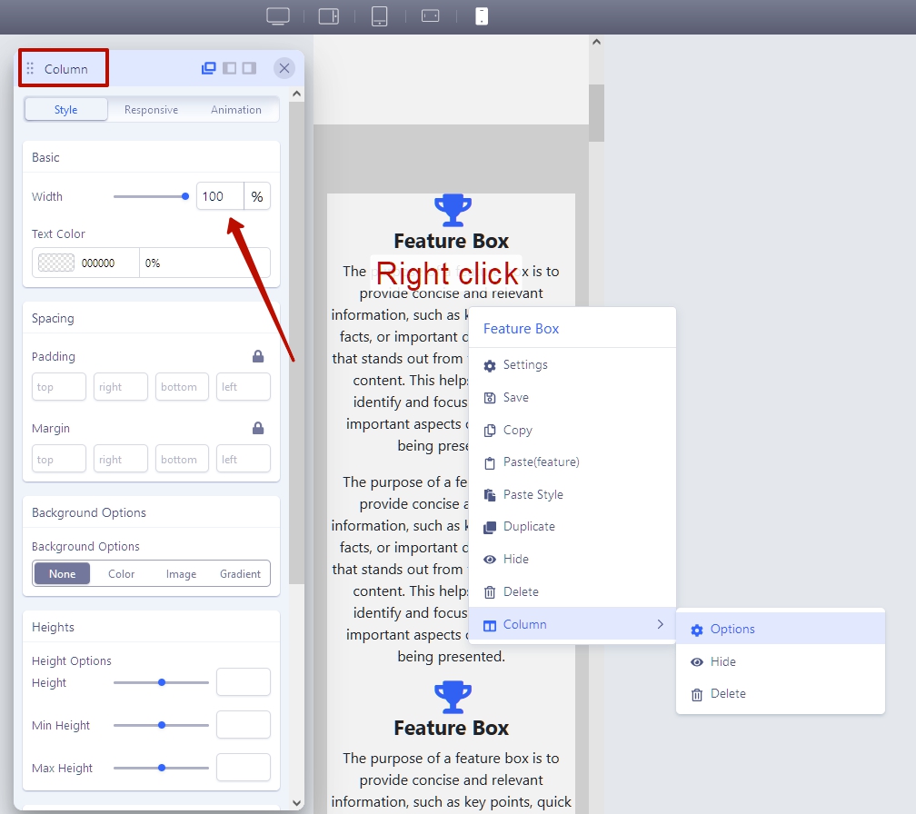
Task: Click Options in Column submenu
Action: tap(732, 629)
